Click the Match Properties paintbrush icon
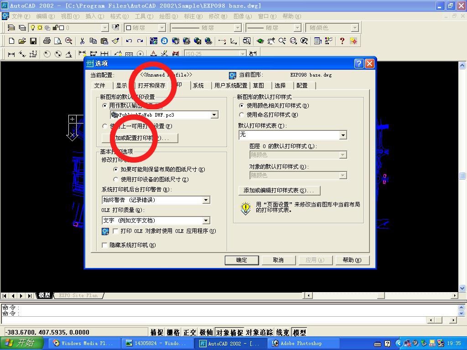Image resolution: width=467 pixels, height=350 pixels. [x=115, y=41]
